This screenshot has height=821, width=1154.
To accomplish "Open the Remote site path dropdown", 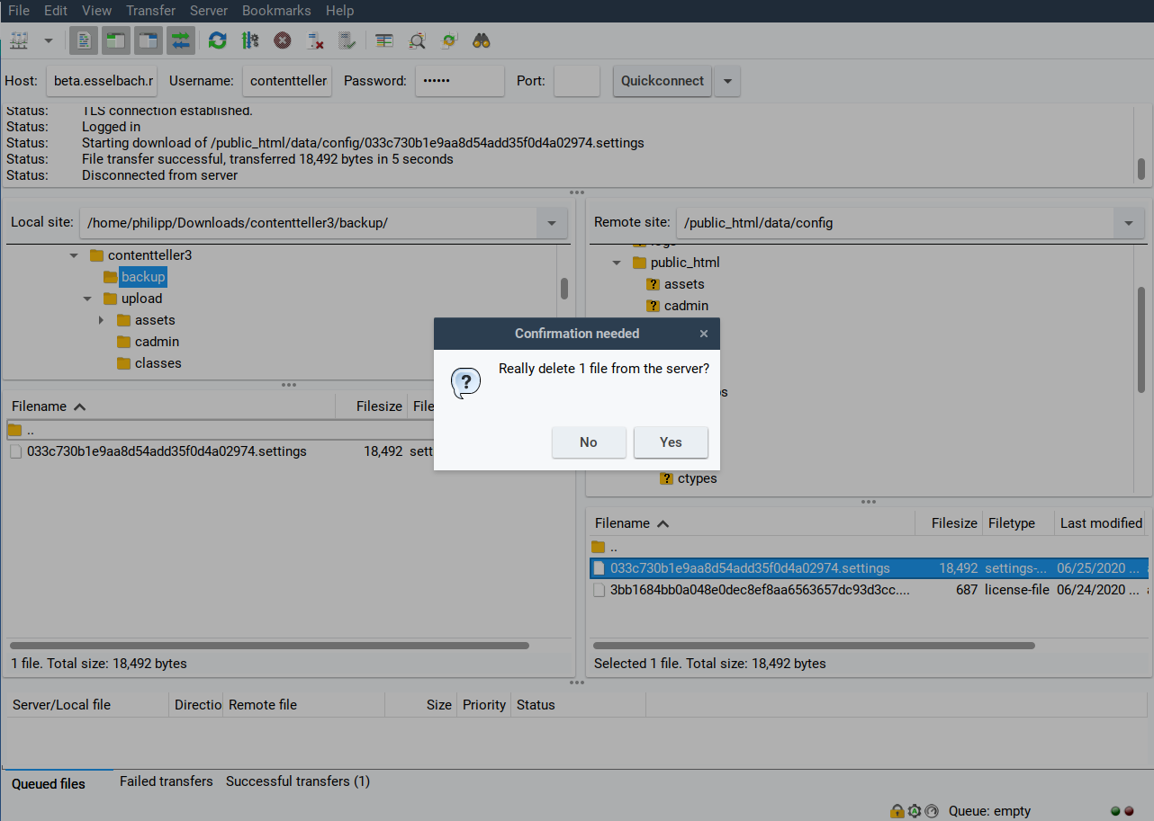I will pyautogui.click(x=1129, y=223).
